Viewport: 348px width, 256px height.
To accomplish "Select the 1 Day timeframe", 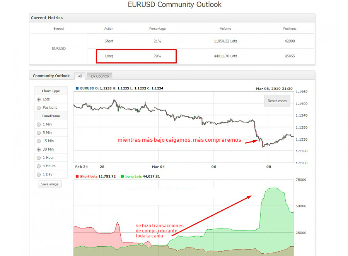I will pyautogui.click(x=39, y=174).
